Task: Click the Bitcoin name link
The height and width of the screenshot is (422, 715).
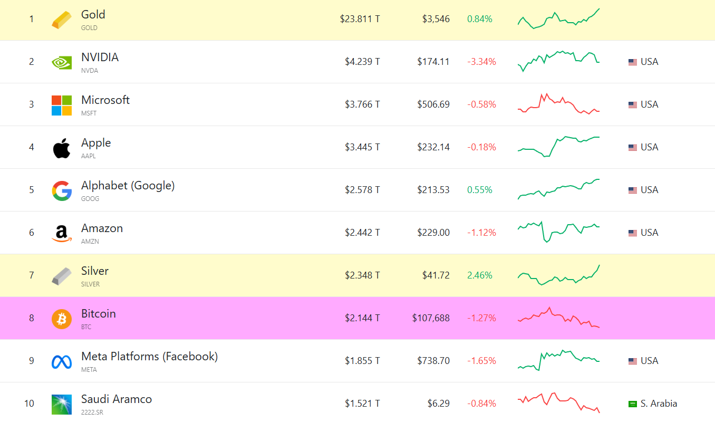Action: click(x=99, y=314)
